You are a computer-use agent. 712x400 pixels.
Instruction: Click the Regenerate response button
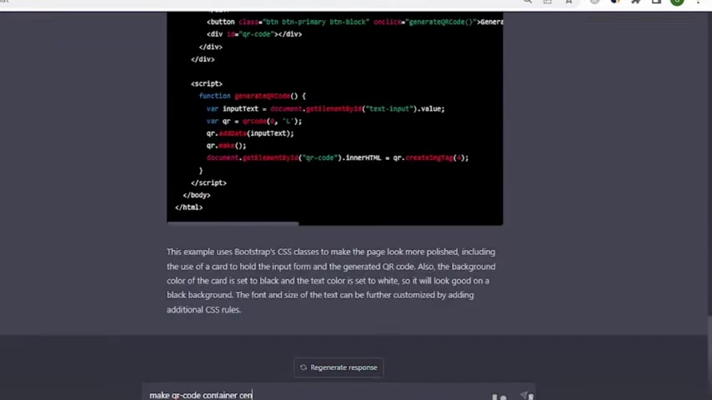pyautogui.click(x=338, y=367)
